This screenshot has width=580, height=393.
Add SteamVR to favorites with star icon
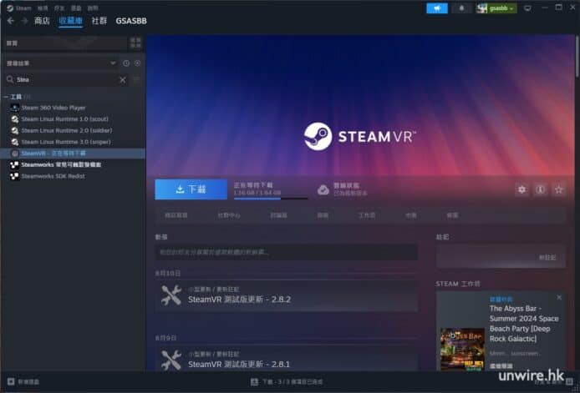pyautogui.click(x=558, y=189)
